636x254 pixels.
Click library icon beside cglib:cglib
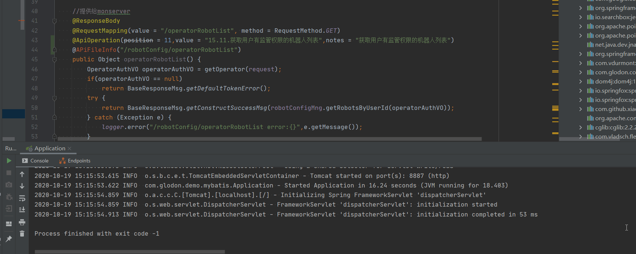pos(590,128)
